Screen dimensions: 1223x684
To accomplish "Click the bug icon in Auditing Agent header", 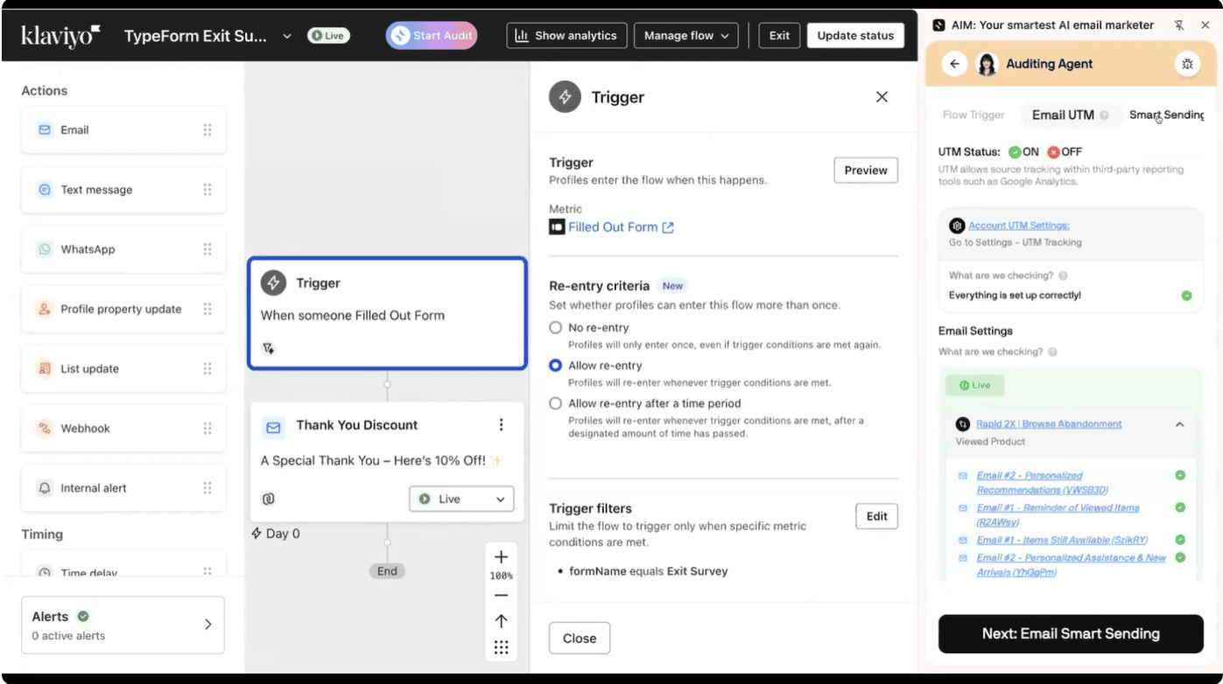I will pyautogui.click(x=1187, y=64).
